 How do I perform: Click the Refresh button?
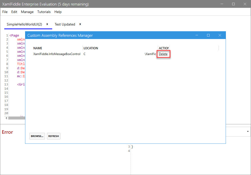[54, 136]
